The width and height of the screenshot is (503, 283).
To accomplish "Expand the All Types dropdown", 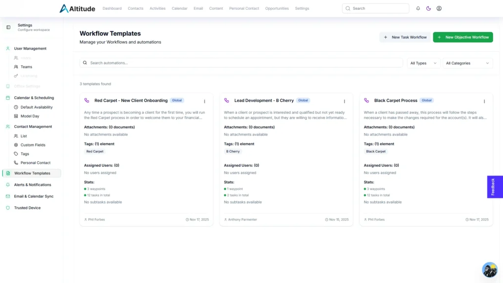I will tap(423, 63).
